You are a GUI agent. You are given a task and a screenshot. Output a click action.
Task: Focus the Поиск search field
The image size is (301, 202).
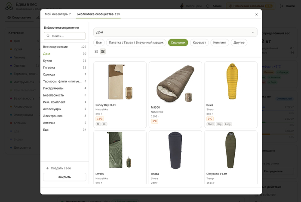tap(64, 36)
